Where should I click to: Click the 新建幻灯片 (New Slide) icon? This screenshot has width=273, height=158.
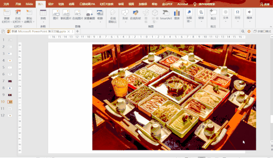pyautogui.click(x=7, y=13)
